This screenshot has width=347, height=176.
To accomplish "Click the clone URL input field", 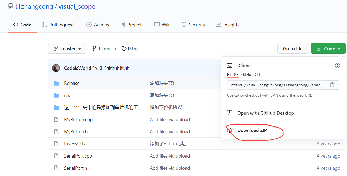I will tap(276, 85).
